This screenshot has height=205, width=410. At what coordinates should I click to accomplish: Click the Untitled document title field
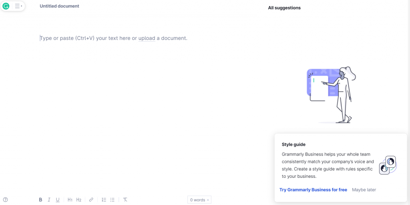(x=59, y=6)
